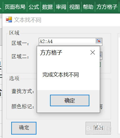
Task: Click the 退出 button to exit dialog
Action: (x=98, y=128)
